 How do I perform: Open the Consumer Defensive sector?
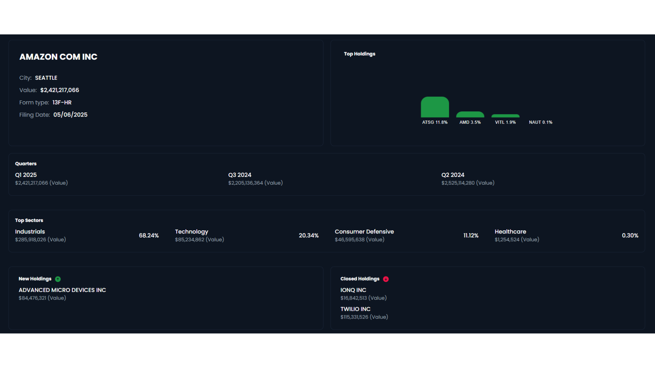[364, 232]
